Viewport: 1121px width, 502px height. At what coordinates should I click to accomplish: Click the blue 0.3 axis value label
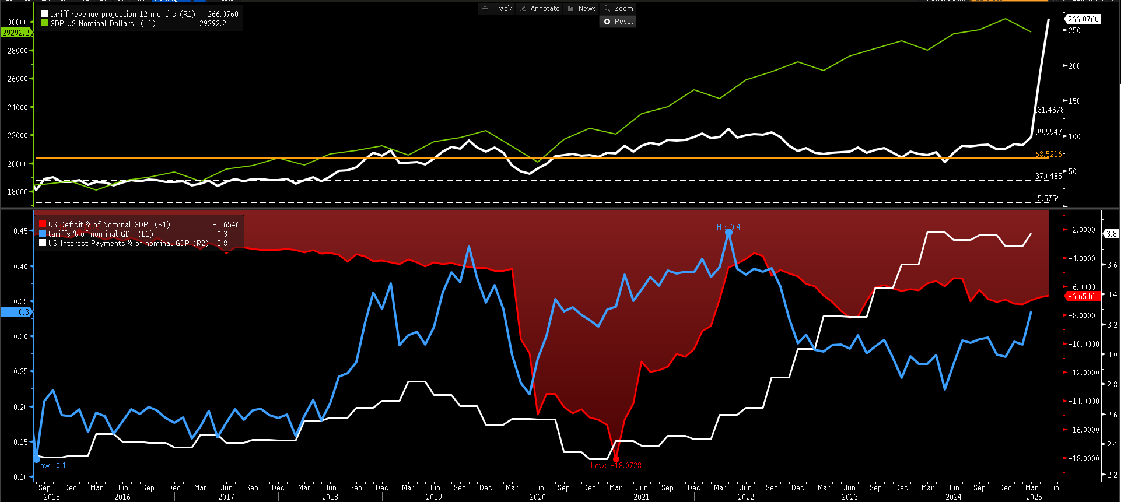tap(16, 312)
